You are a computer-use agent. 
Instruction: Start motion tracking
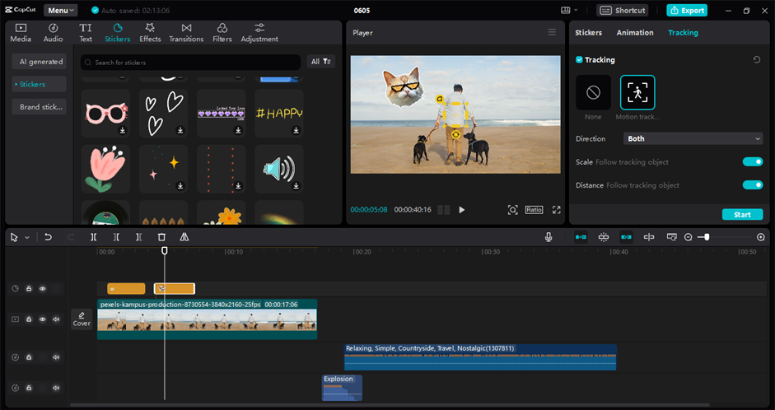tap(742, 214)
